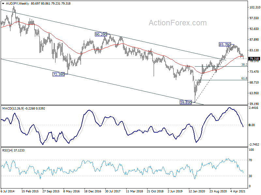Click the 11 Mar 2018 date label

134,191
